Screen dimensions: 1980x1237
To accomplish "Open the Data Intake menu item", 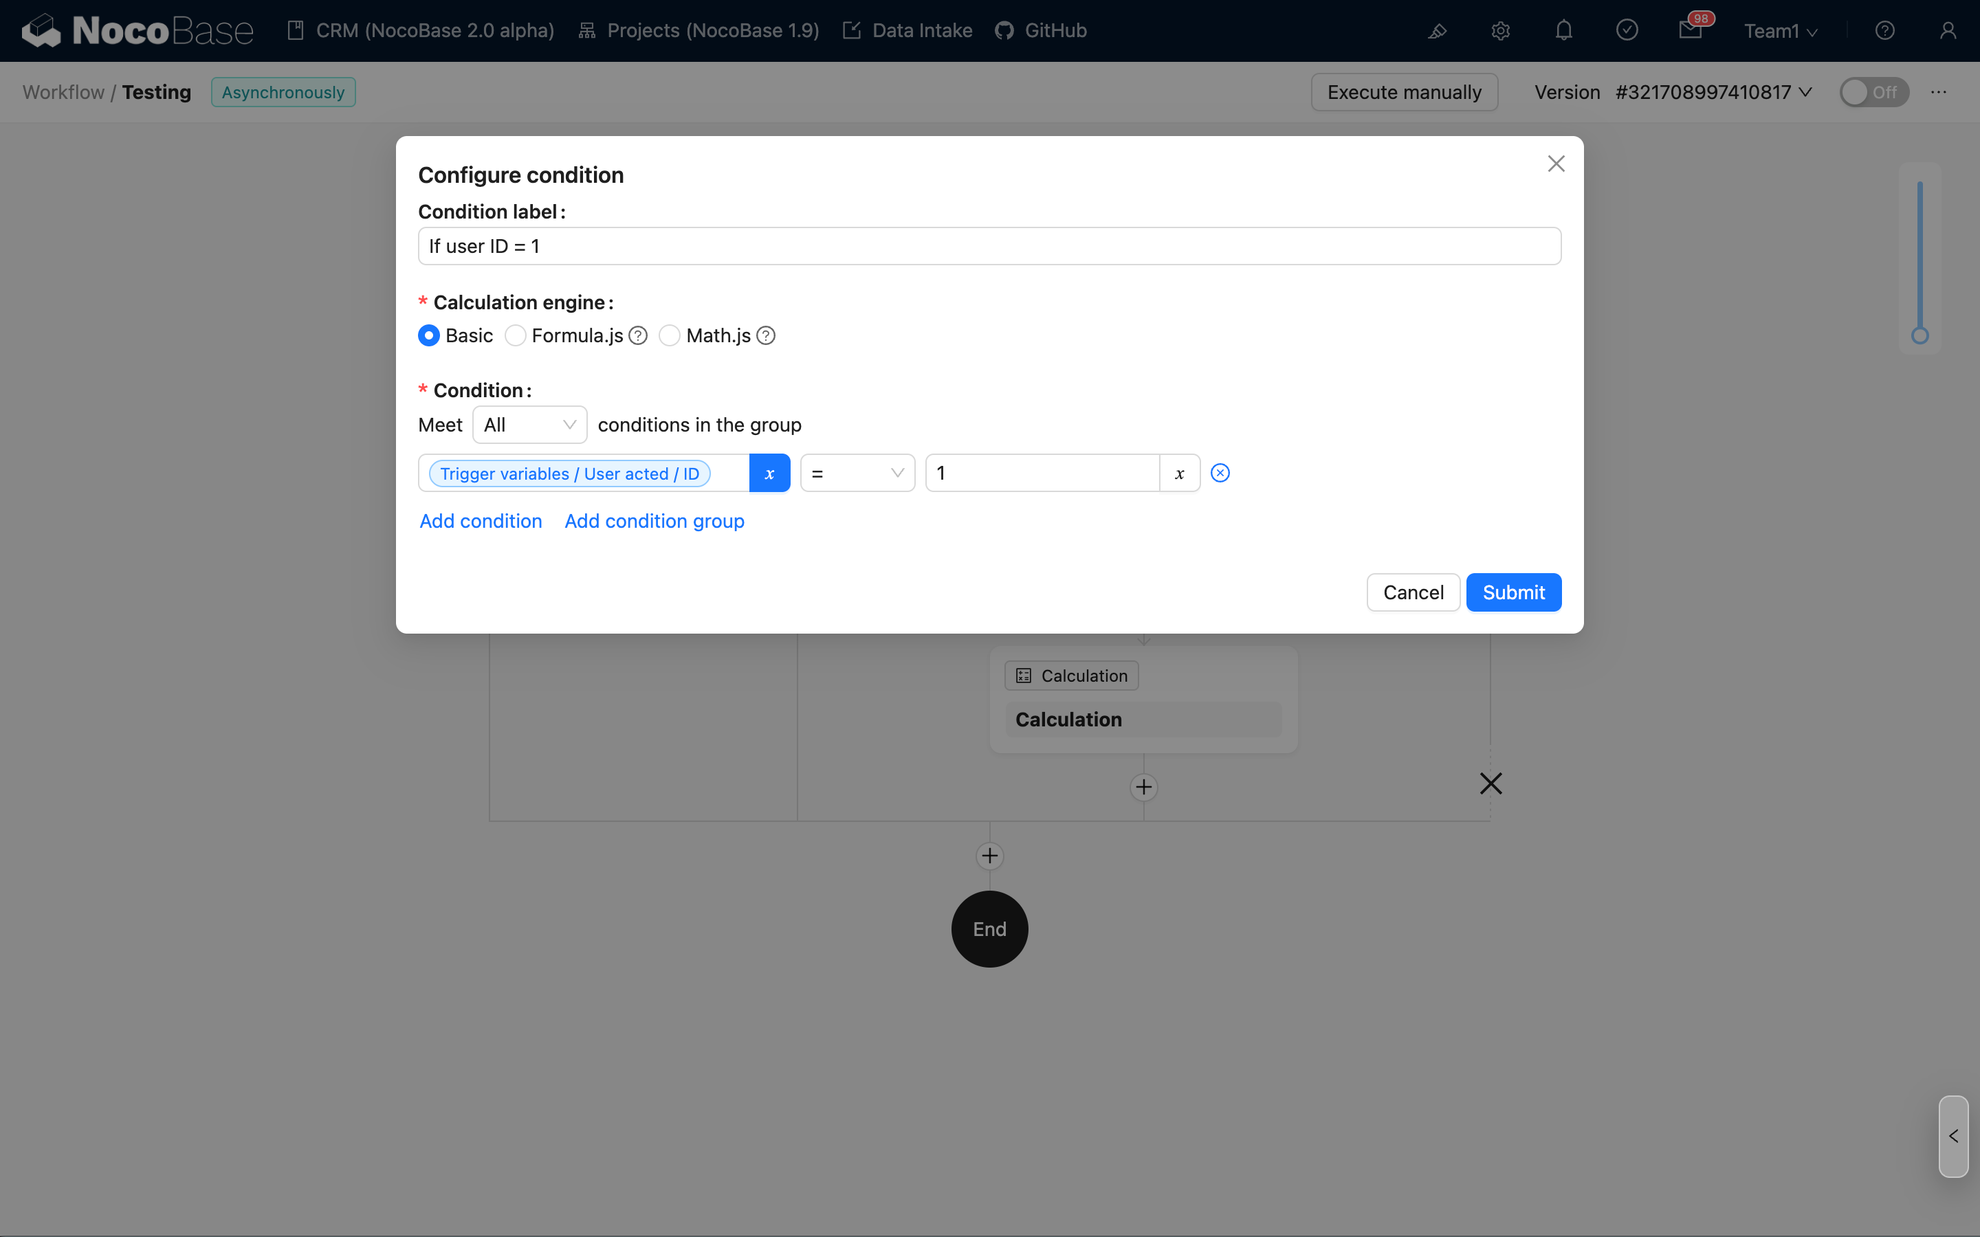I will [907, 31].
